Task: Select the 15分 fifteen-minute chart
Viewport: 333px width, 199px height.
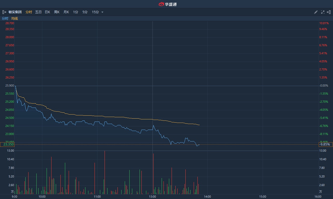Action: point(95,12)
